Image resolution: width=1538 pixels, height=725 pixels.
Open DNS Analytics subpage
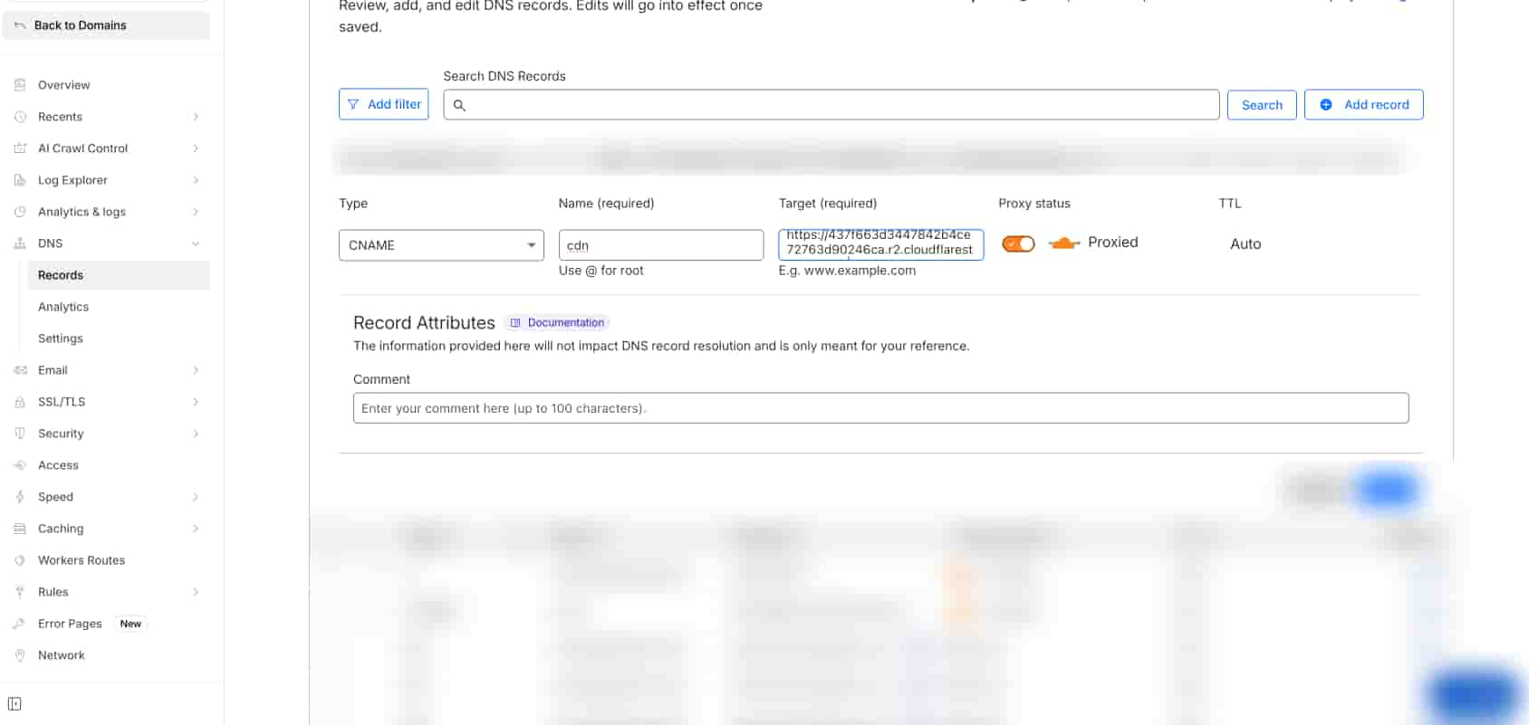click(x=63, y=307)
